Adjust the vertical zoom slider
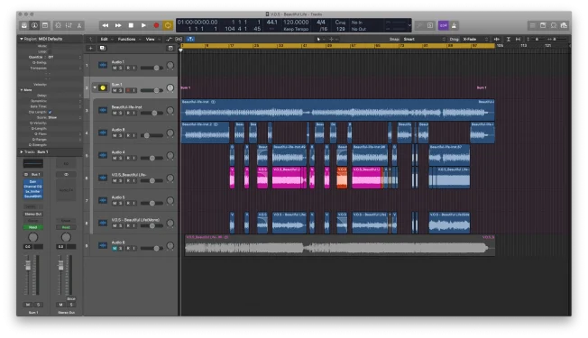This screenshot has height=338, width=588. [537, 39]
